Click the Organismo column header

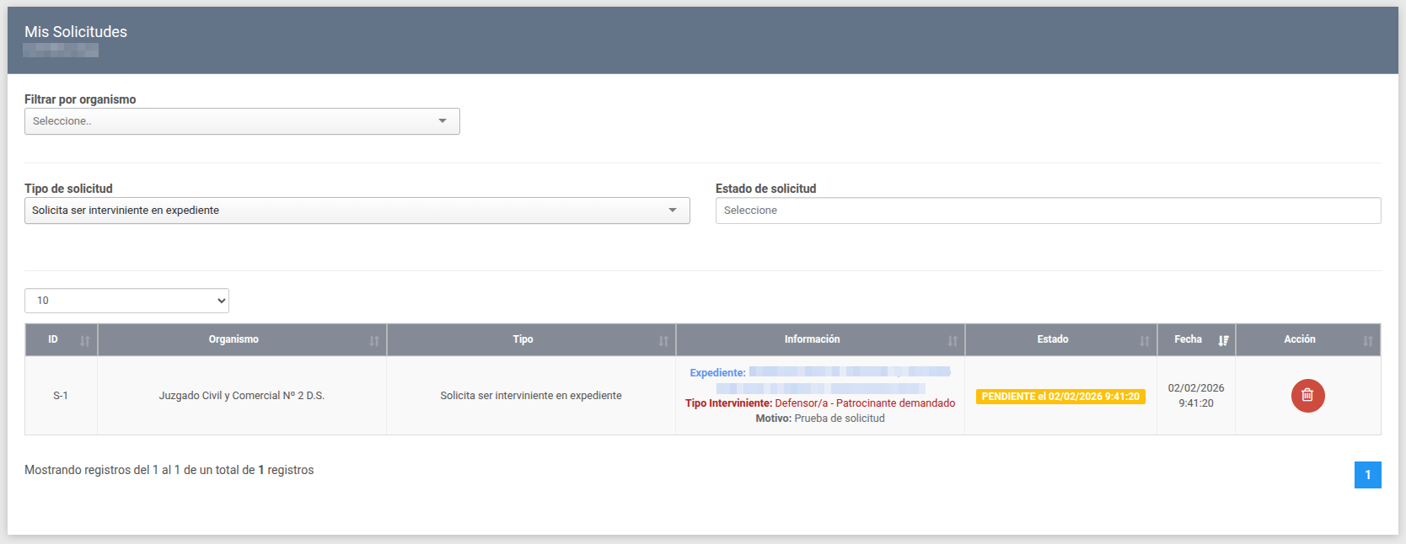point(233,339)
